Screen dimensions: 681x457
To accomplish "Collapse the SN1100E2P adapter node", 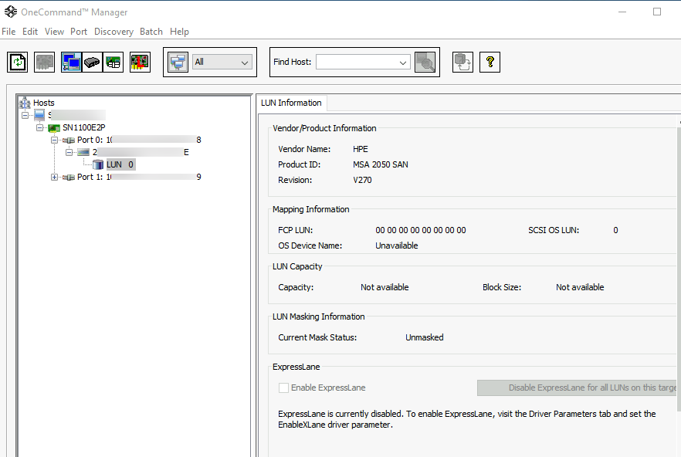I will point(40,127).
